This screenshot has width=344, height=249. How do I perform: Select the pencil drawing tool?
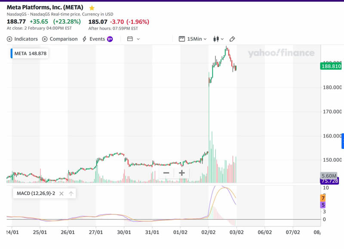click(x=232, y=39)
